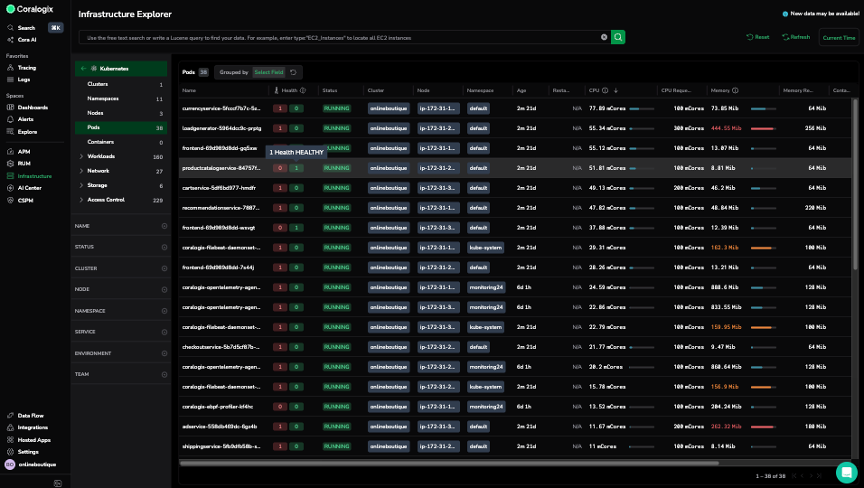The width and height of the screenshot is (864, 488).
Task: Click the green search magnifier button
Action: tap(618, 37)
